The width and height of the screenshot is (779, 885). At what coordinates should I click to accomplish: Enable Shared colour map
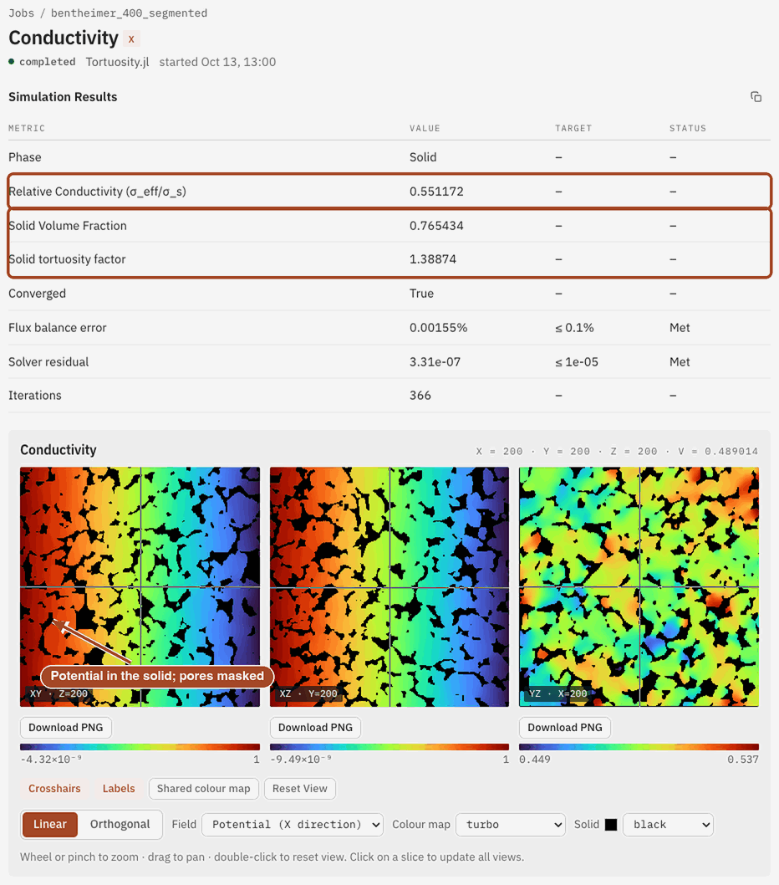point(204,789)
